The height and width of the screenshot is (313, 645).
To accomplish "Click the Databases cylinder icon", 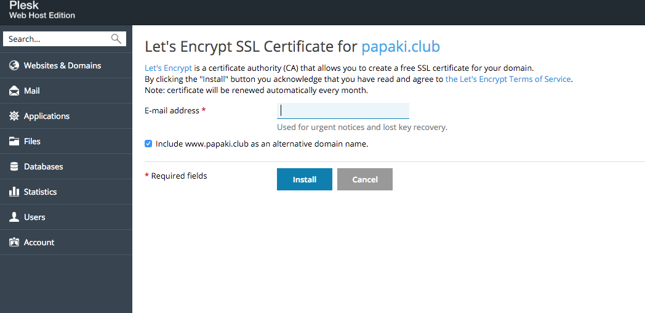I will [14, 166].
